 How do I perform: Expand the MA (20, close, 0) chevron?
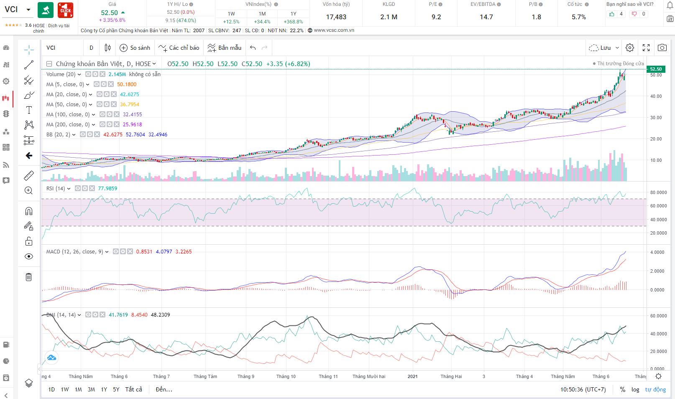click(x=91, y=94)
